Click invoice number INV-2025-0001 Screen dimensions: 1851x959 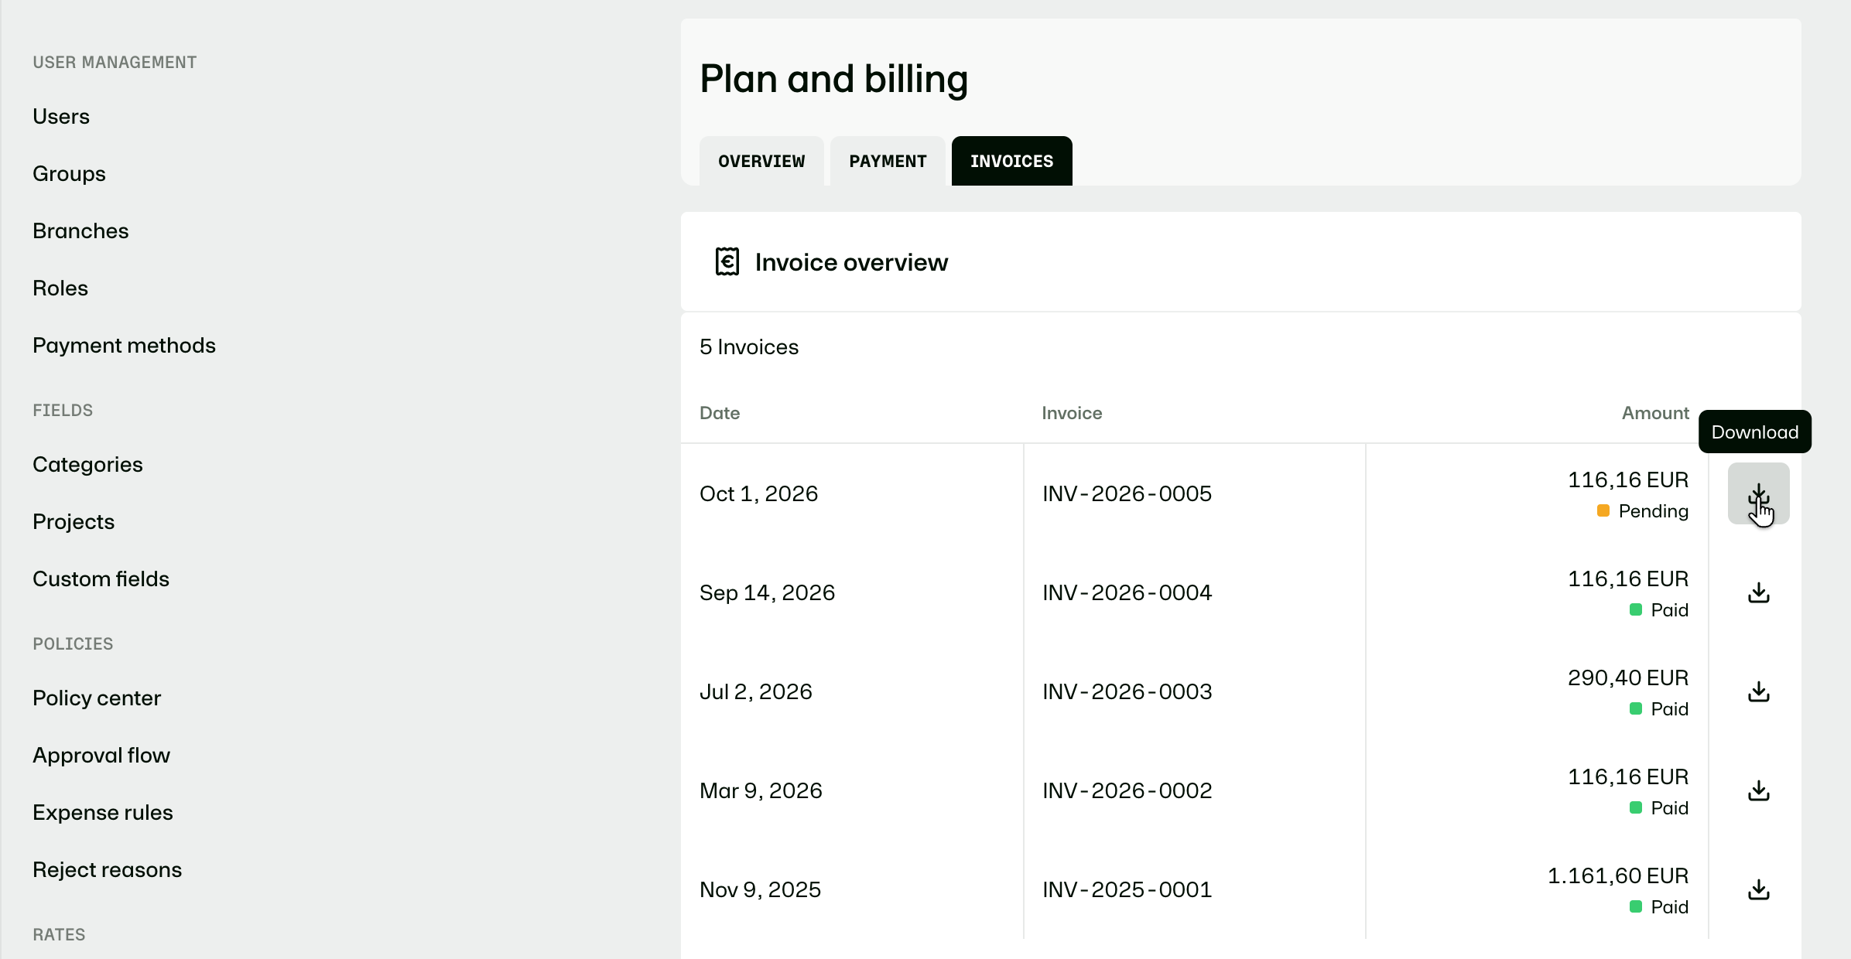(1127, 889)
